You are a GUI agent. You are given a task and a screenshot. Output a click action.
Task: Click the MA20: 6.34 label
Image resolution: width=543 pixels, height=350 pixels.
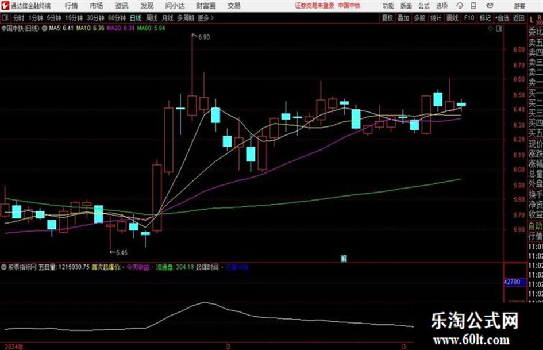coord(121,28)
